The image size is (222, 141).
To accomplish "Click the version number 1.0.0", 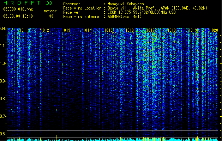I will pyautogui.click(x=48, y=3).
